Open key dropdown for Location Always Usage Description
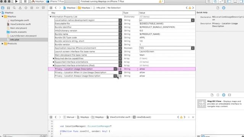Viewport: 244px width, 137px height. click(x=115, y=76)
